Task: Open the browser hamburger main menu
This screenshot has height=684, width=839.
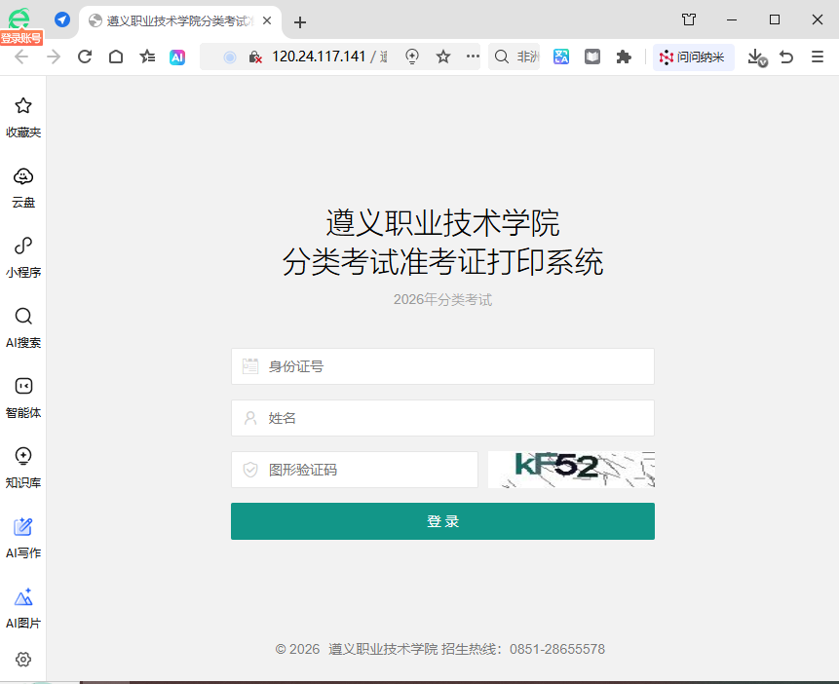Action: point(818,57)
